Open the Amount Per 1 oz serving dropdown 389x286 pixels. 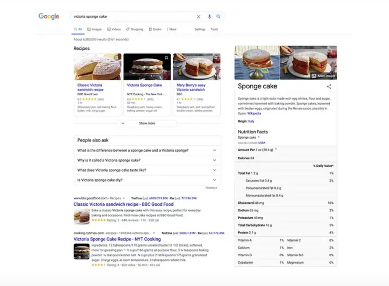(276, 149)
